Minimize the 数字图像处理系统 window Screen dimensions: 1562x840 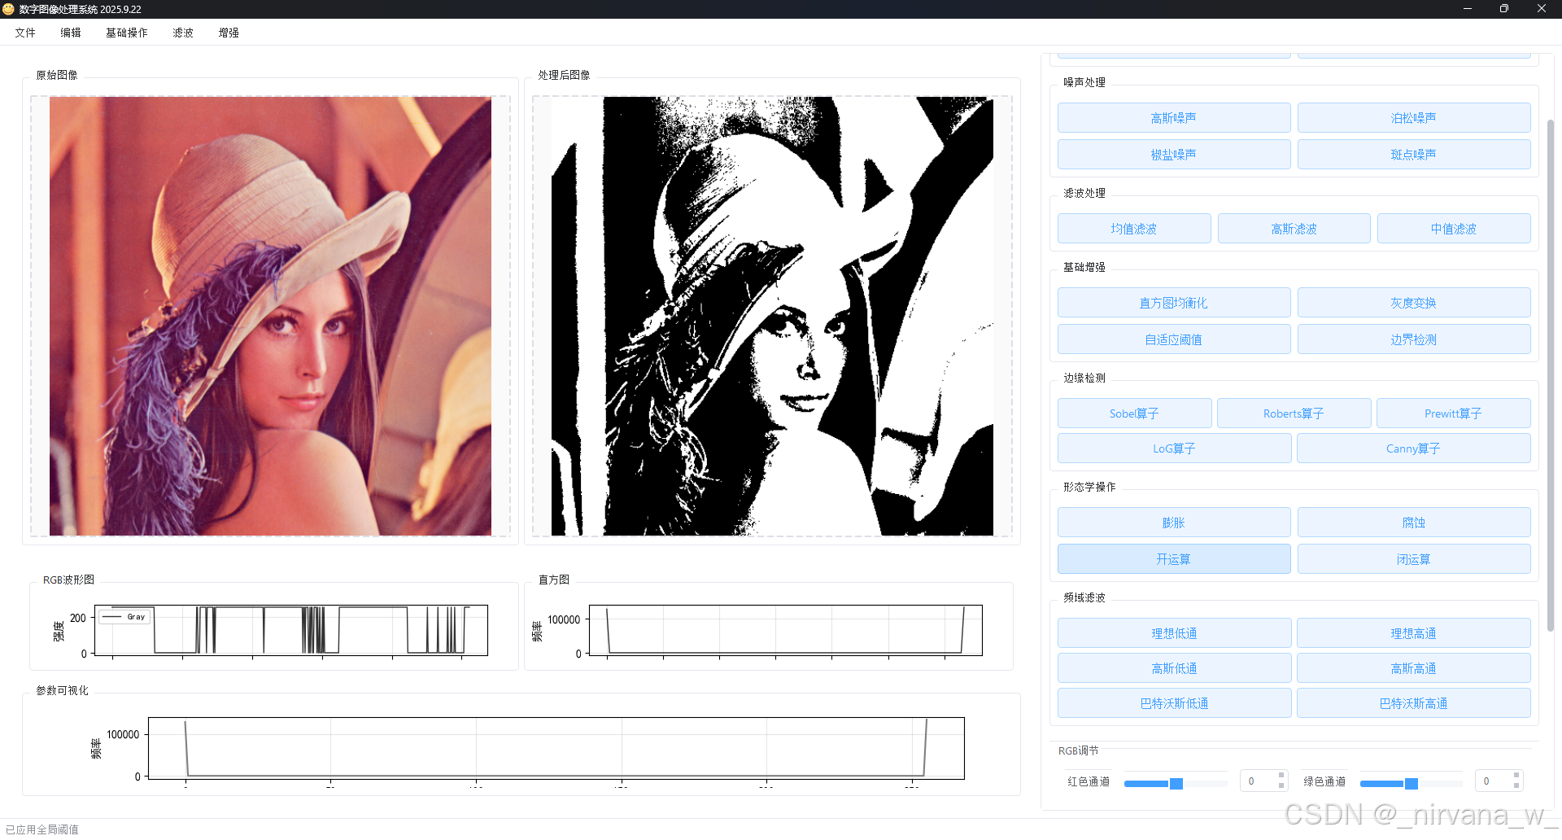point(1468,9)
